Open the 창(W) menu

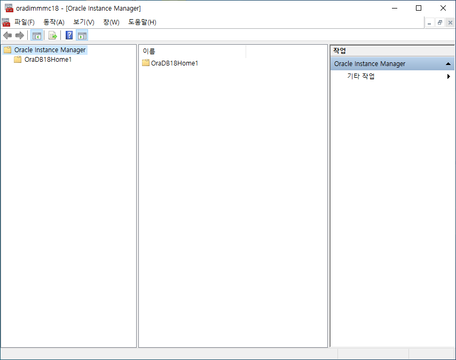click(112, 22)
